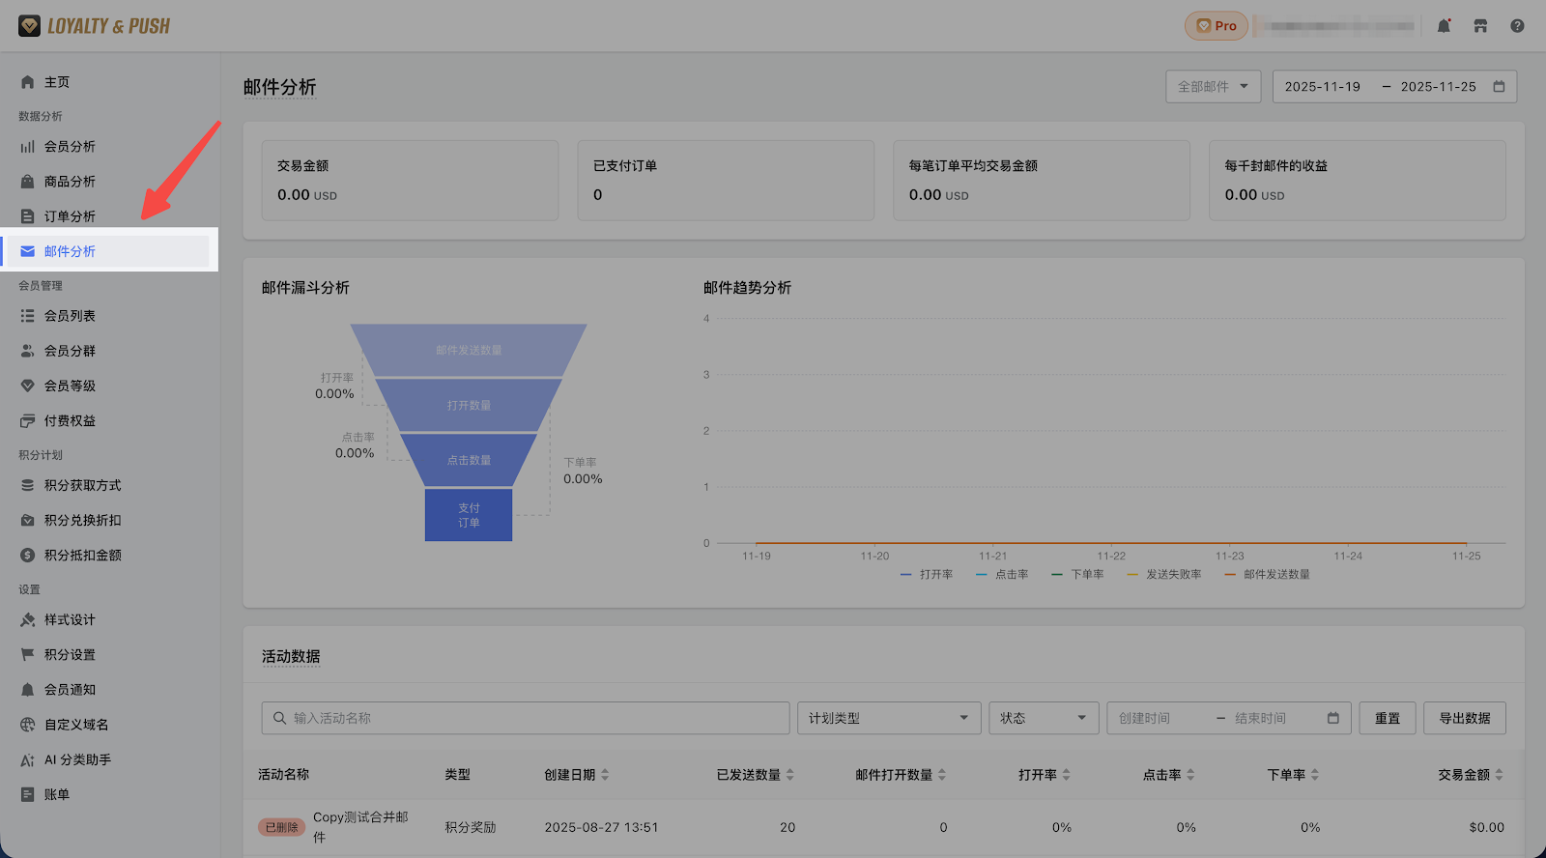Open the store icon in header

point(1480,26)
